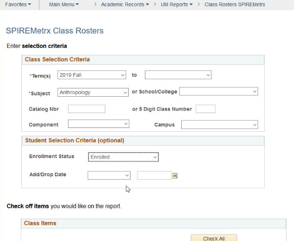The height and width of the screenshot is (241, 294).
Task: Change the Enrollment Status from Enrolled
Action: 123,157
